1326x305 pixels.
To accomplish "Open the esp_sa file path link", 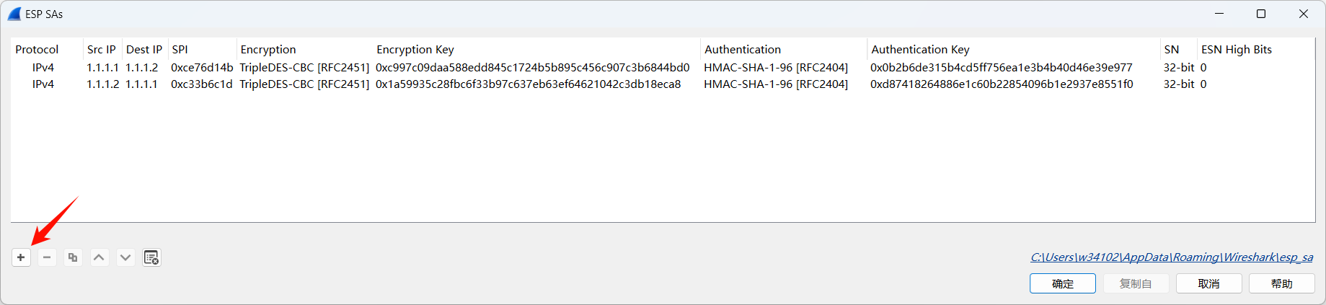I will point(1171,257).
